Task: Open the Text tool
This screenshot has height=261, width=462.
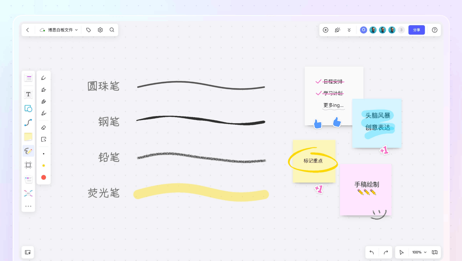Action: (x=28, y=94)
